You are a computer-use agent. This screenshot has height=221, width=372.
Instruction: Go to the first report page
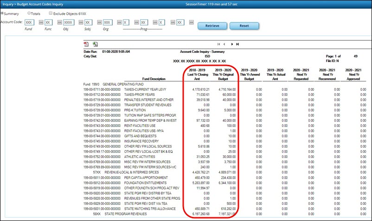click(x=218, y=44)
